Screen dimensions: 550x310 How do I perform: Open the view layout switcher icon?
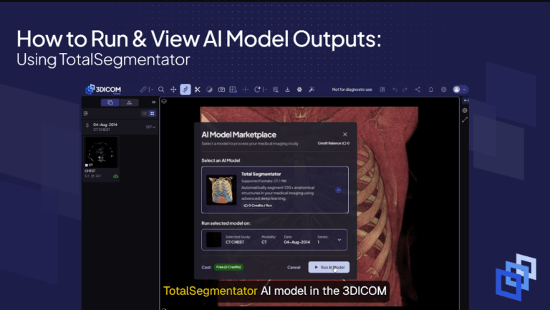pyautogui.click(x=382, y=89)
